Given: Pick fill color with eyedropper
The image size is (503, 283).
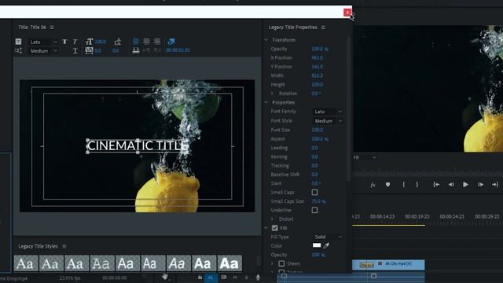Looking at the screenshot, I should click(326, 245).
